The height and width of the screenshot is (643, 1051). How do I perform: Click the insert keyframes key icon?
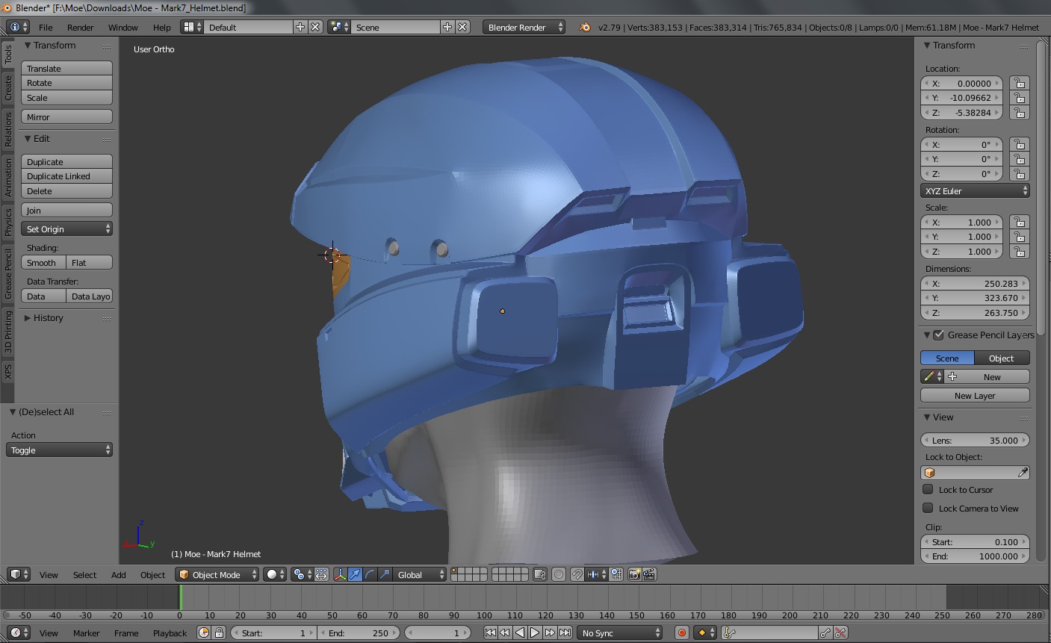point(825,633)
